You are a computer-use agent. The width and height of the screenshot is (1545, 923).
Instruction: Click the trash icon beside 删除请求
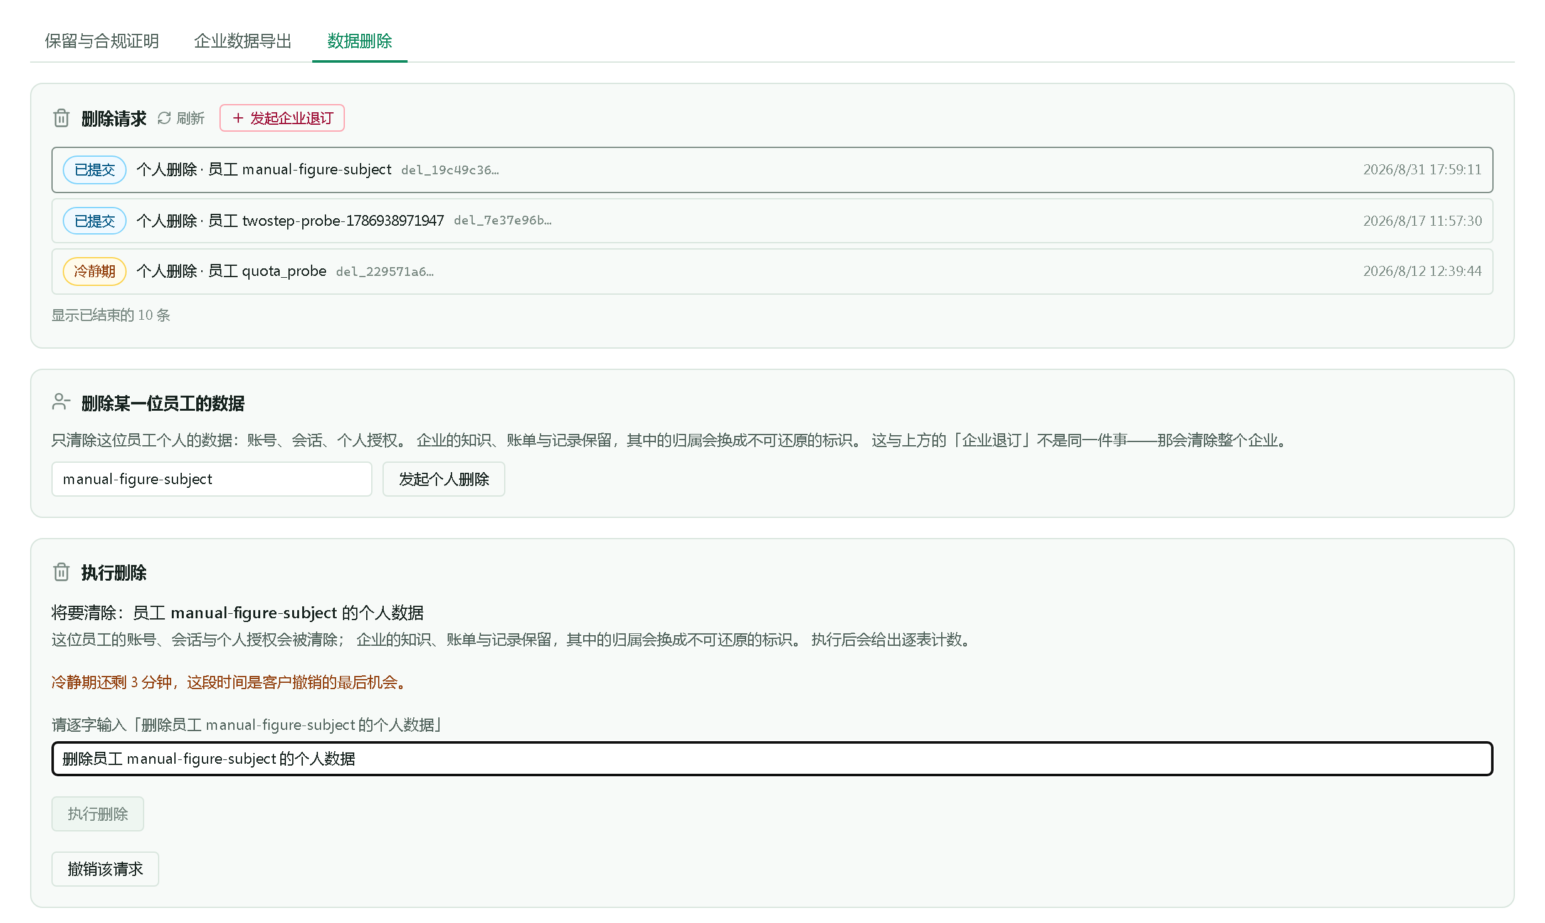click(61, 118)
